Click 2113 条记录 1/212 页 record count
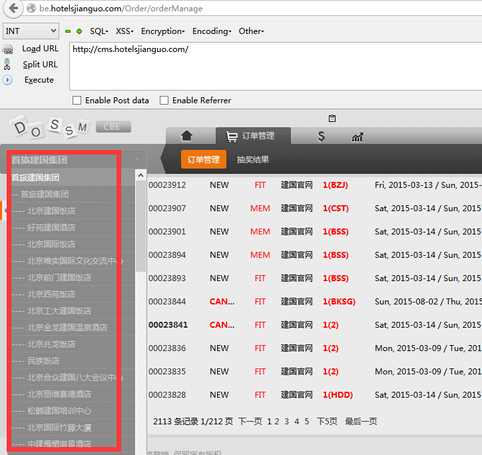Image resolution: width=482 pixels, height=455 pixels. (193, 421)
